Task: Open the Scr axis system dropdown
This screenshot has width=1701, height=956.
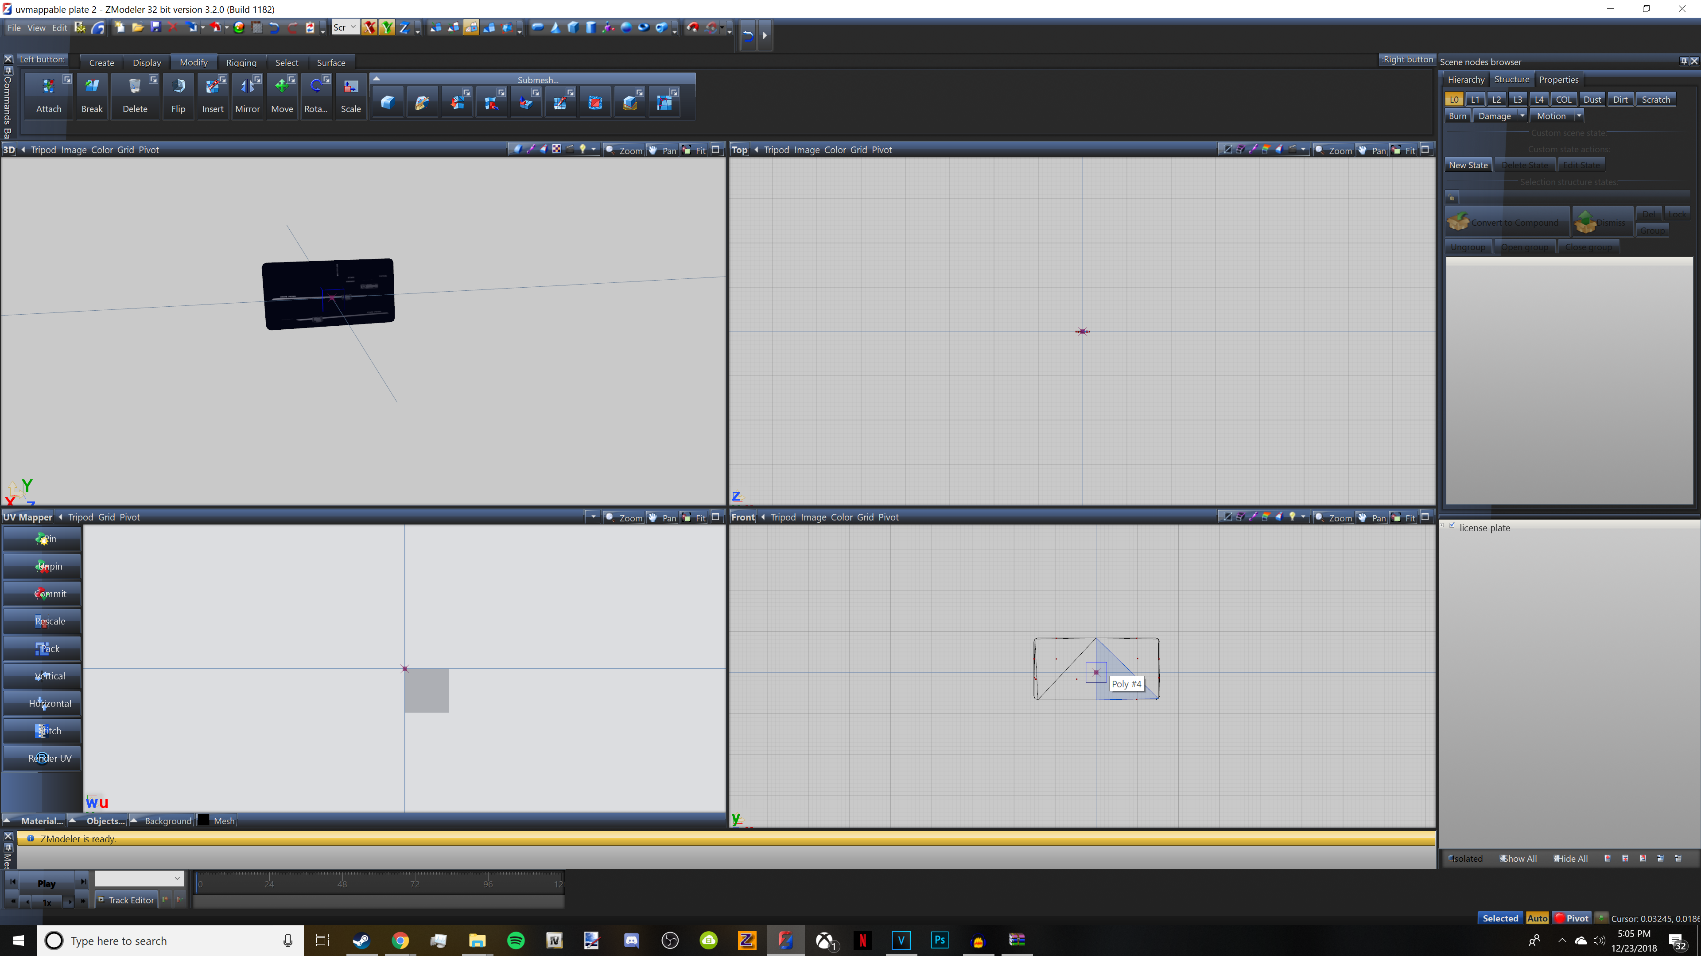Action: point(345,27)
